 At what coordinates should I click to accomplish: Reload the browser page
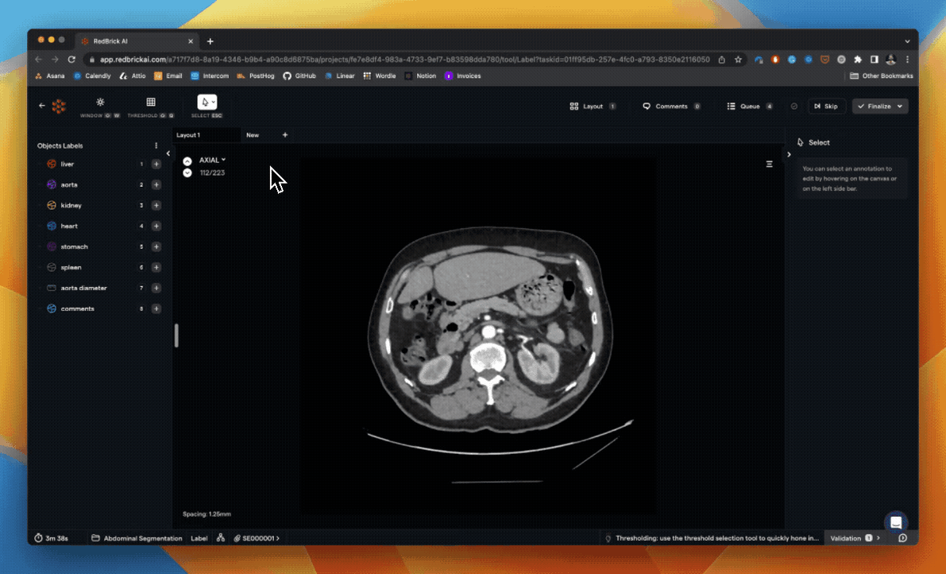71,59
